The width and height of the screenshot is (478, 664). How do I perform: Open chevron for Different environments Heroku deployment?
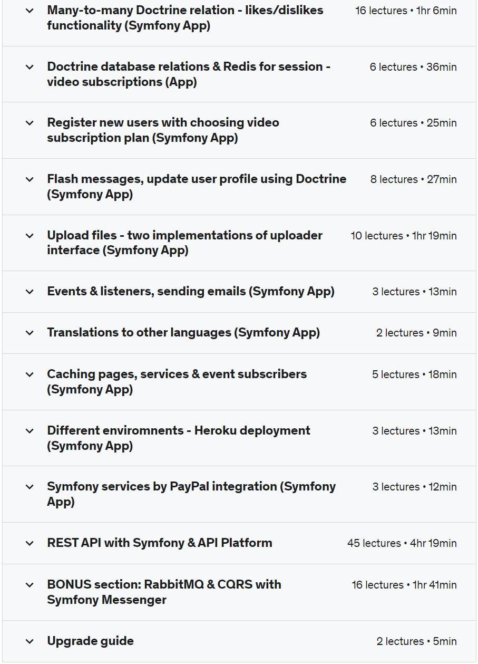click(x=30, y=431)
